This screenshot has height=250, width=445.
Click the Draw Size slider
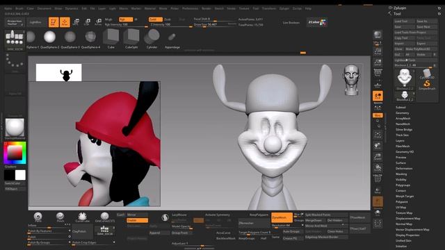tap(215, 25)
